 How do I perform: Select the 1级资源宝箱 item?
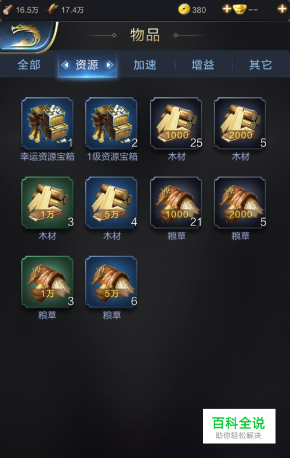tap(111, 123)
